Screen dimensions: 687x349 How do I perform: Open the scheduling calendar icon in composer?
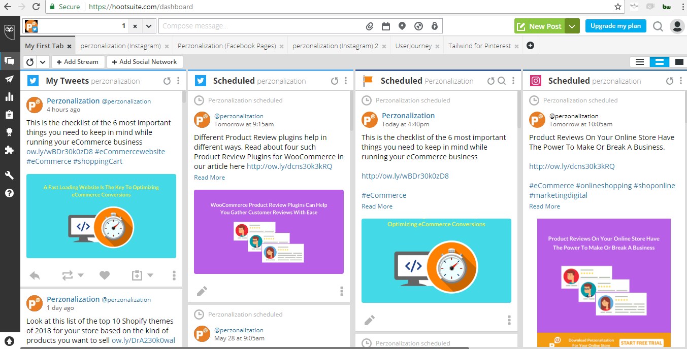(x=386, y=26)
